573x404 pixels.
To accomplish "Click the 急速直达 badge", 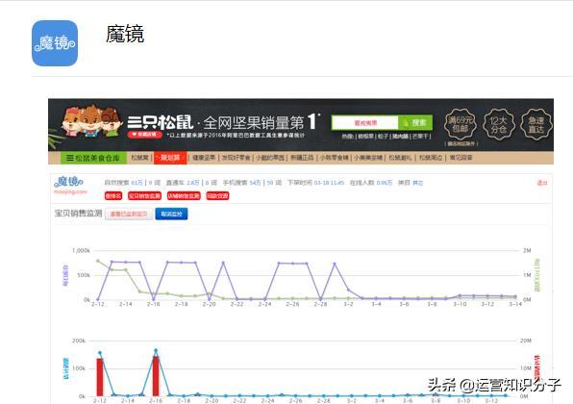I will coord(536,124).
